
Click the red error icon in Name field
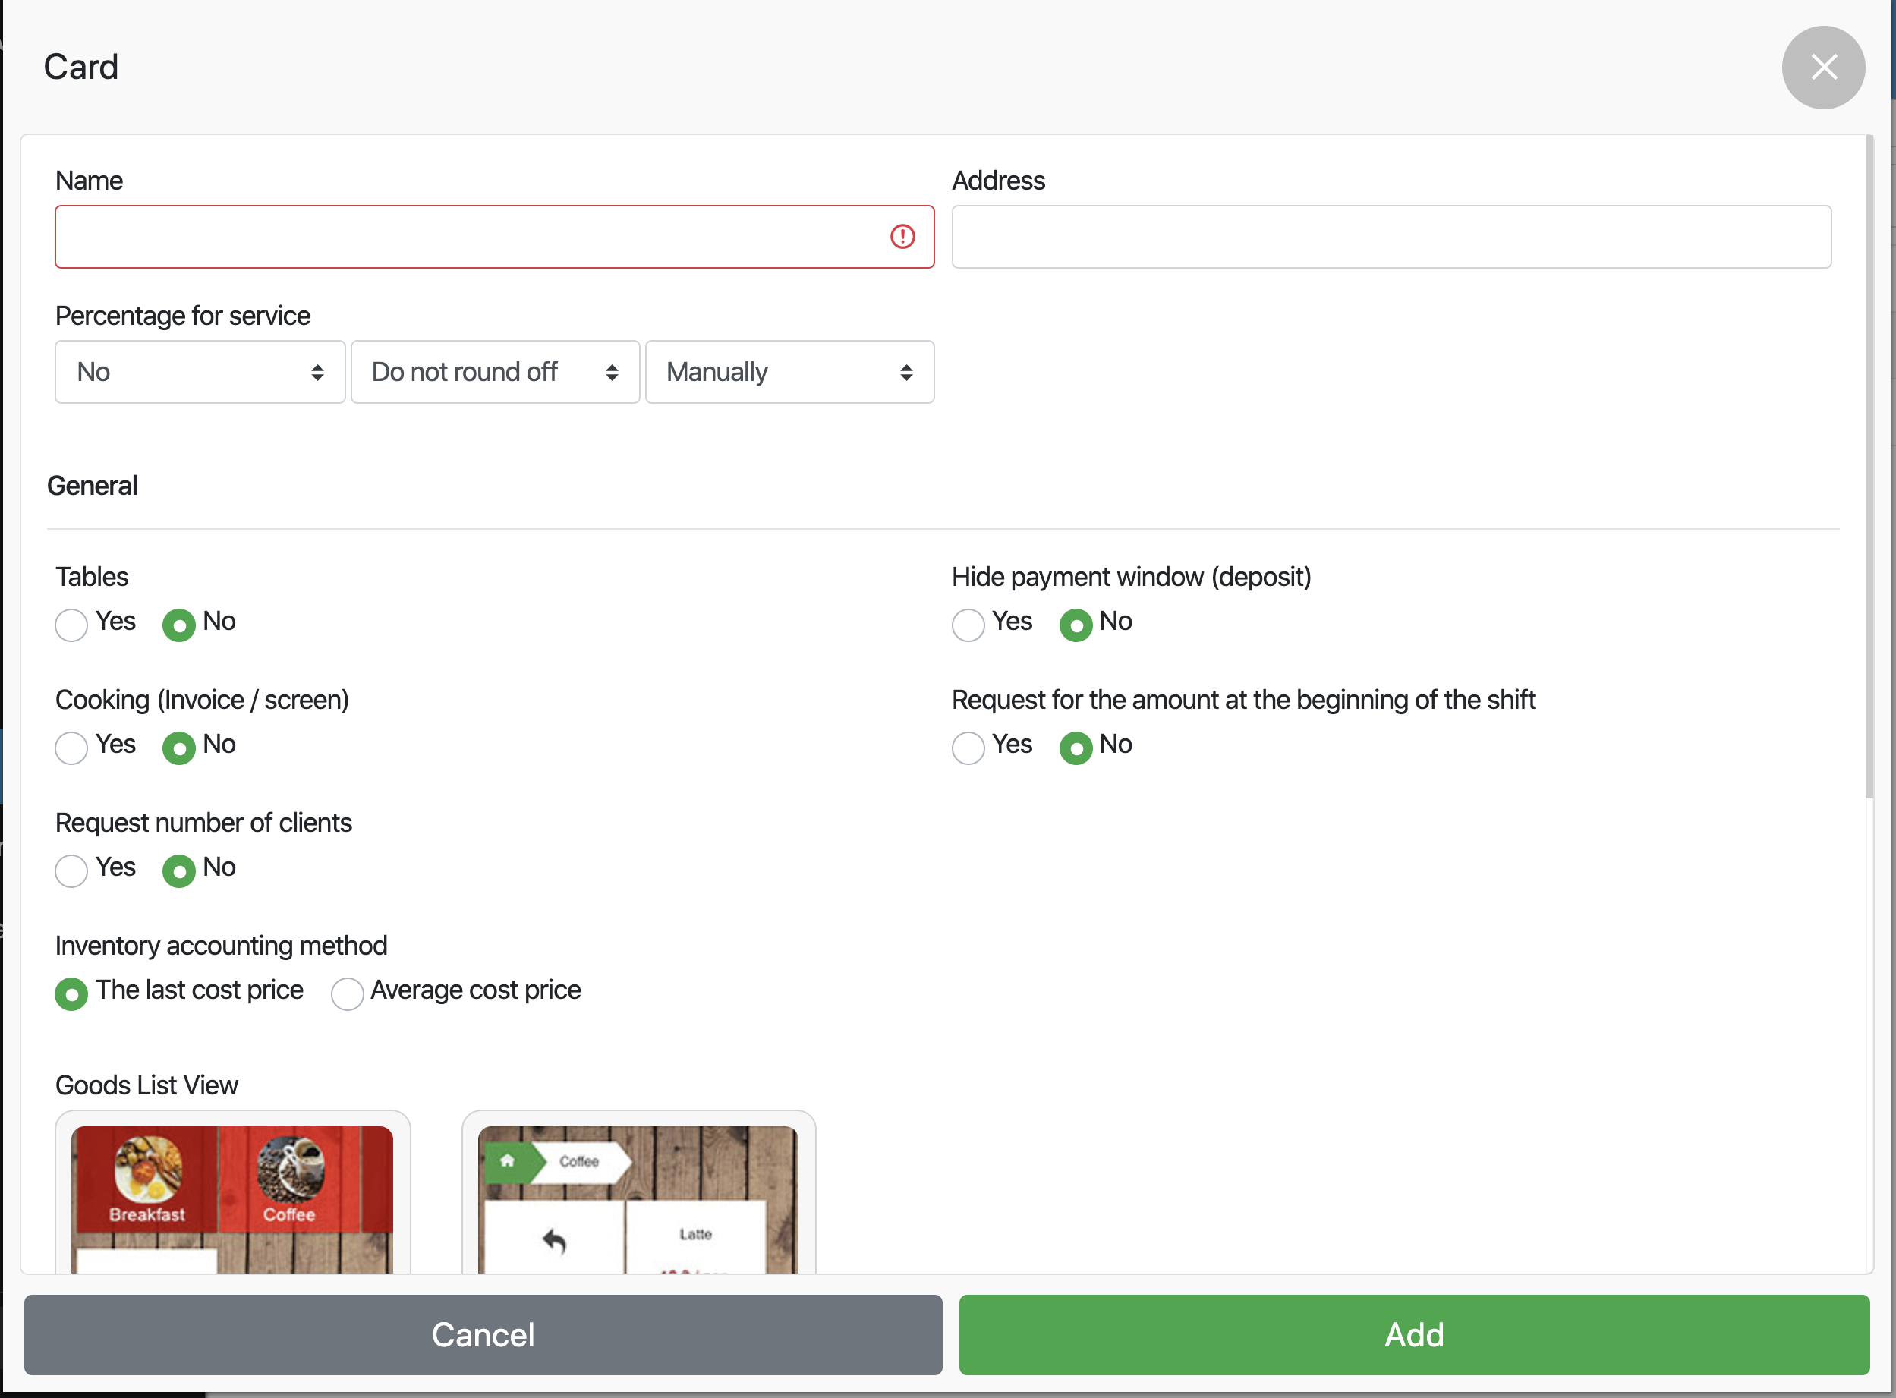[x=902, y=237]
